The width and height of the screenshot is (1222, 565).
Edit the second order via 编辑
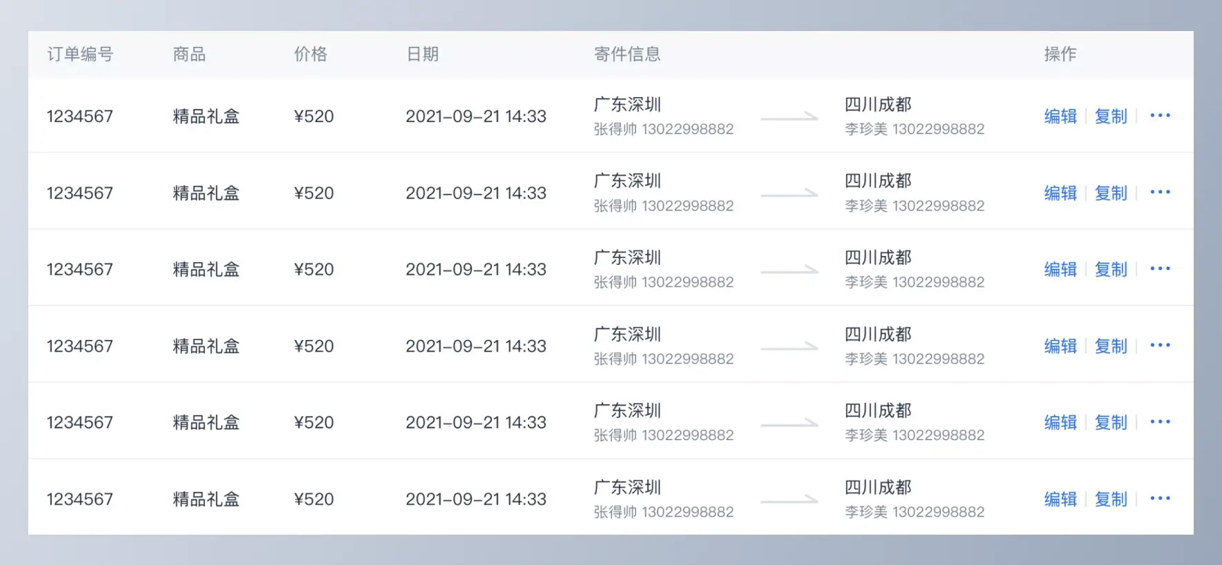pos(1060,192)
